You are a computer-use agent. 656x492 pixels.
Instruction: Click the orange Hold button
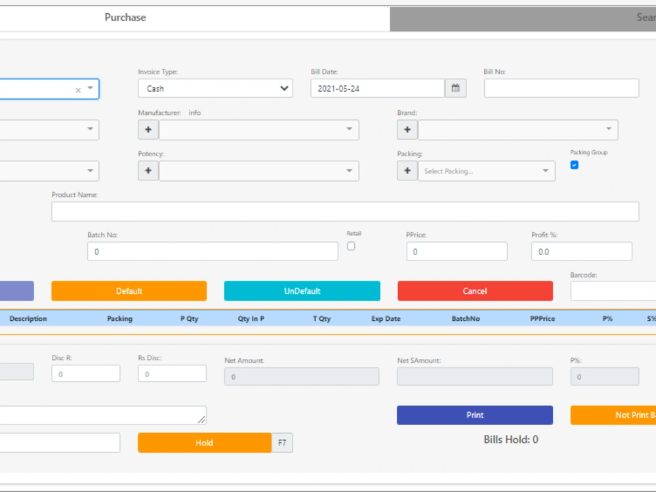(x=205, y=443)
